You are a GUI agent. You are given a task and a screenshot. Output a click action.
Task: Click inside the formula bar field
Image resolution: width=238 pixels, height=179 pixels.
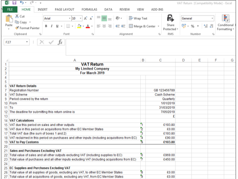pyautogui.click(x=151, y=47)
